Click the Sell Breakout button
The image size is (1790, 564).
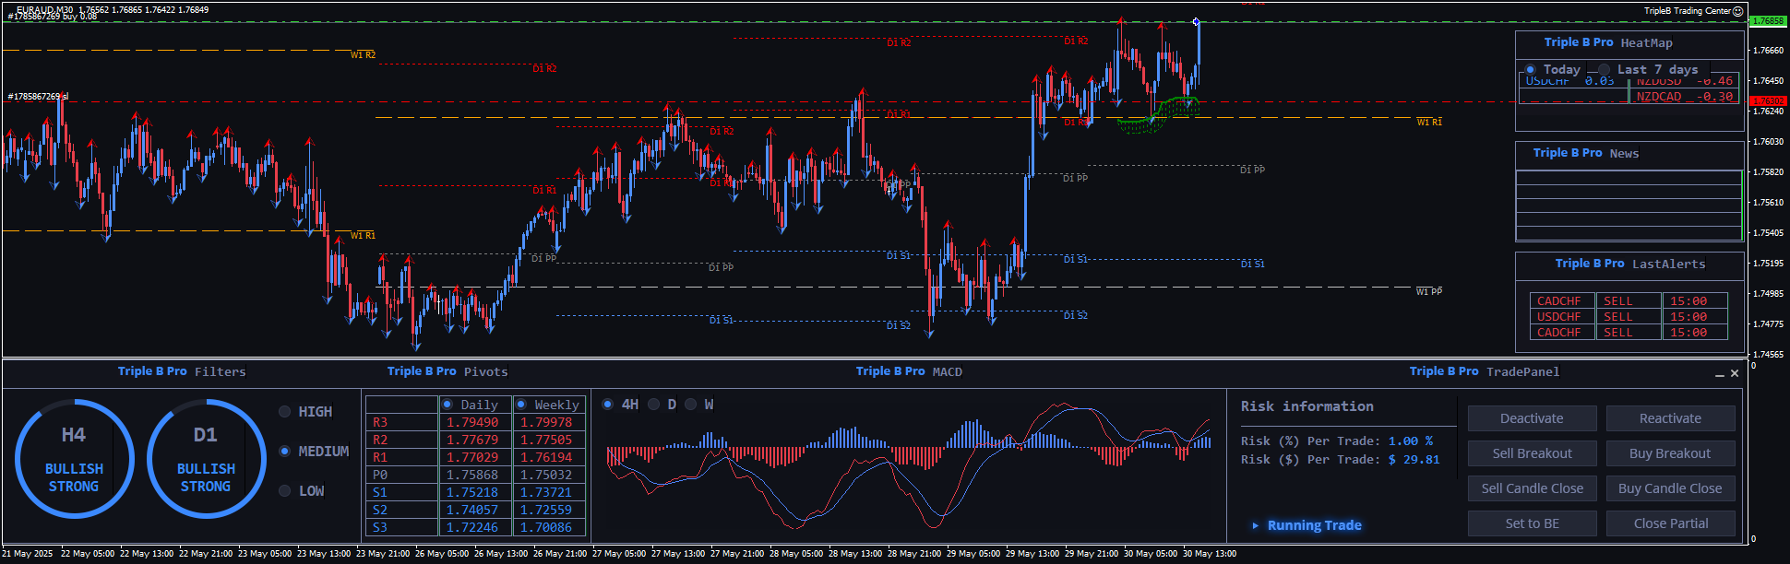click(1532, 453)
